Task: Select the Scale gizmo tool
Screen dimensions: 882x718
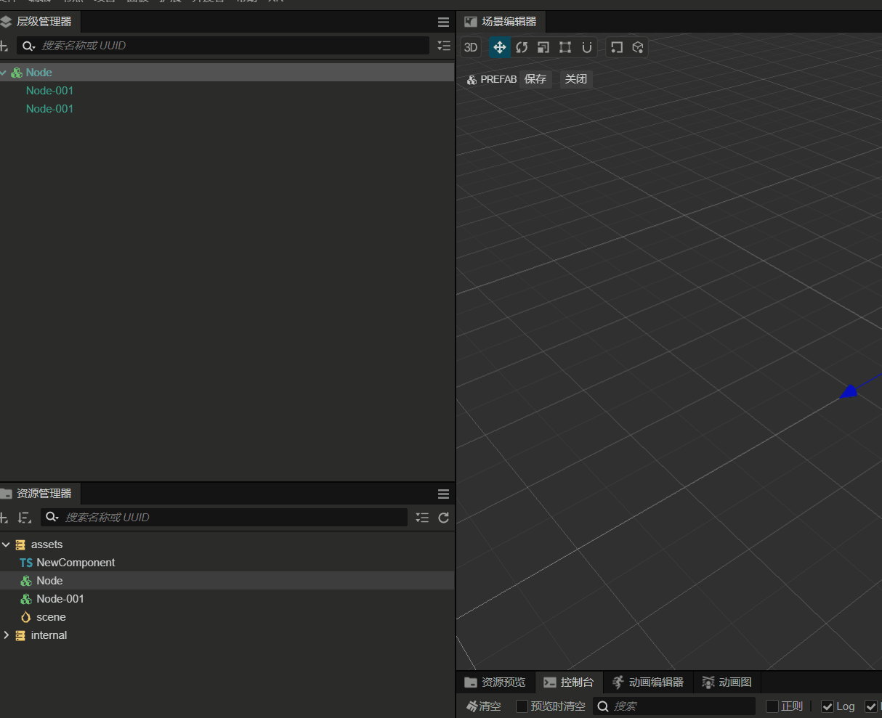Action: point(543,47)
